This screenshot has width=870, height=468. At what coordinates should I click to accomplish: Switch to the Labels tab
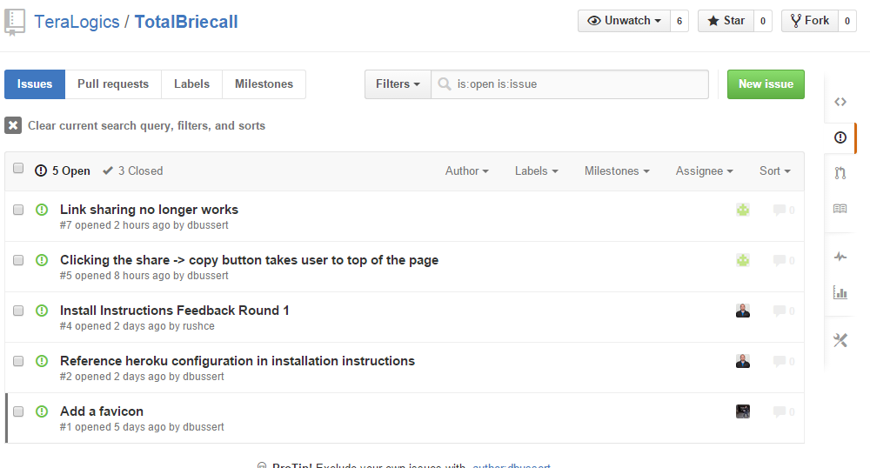coord(191,84)
